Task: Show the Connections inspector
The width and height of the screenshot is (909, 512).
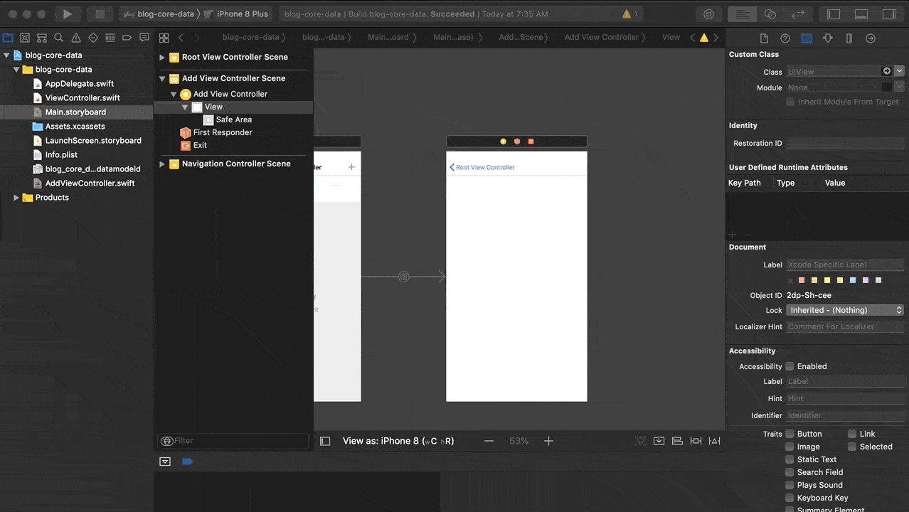Action: pyautogui.click(x=871, y=38)
